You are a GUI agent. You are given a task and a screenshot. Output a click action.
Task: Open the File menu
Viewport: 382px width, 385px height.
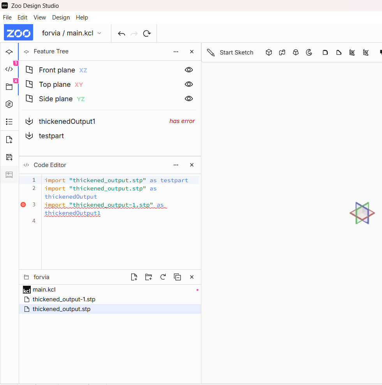click(7, 18)
